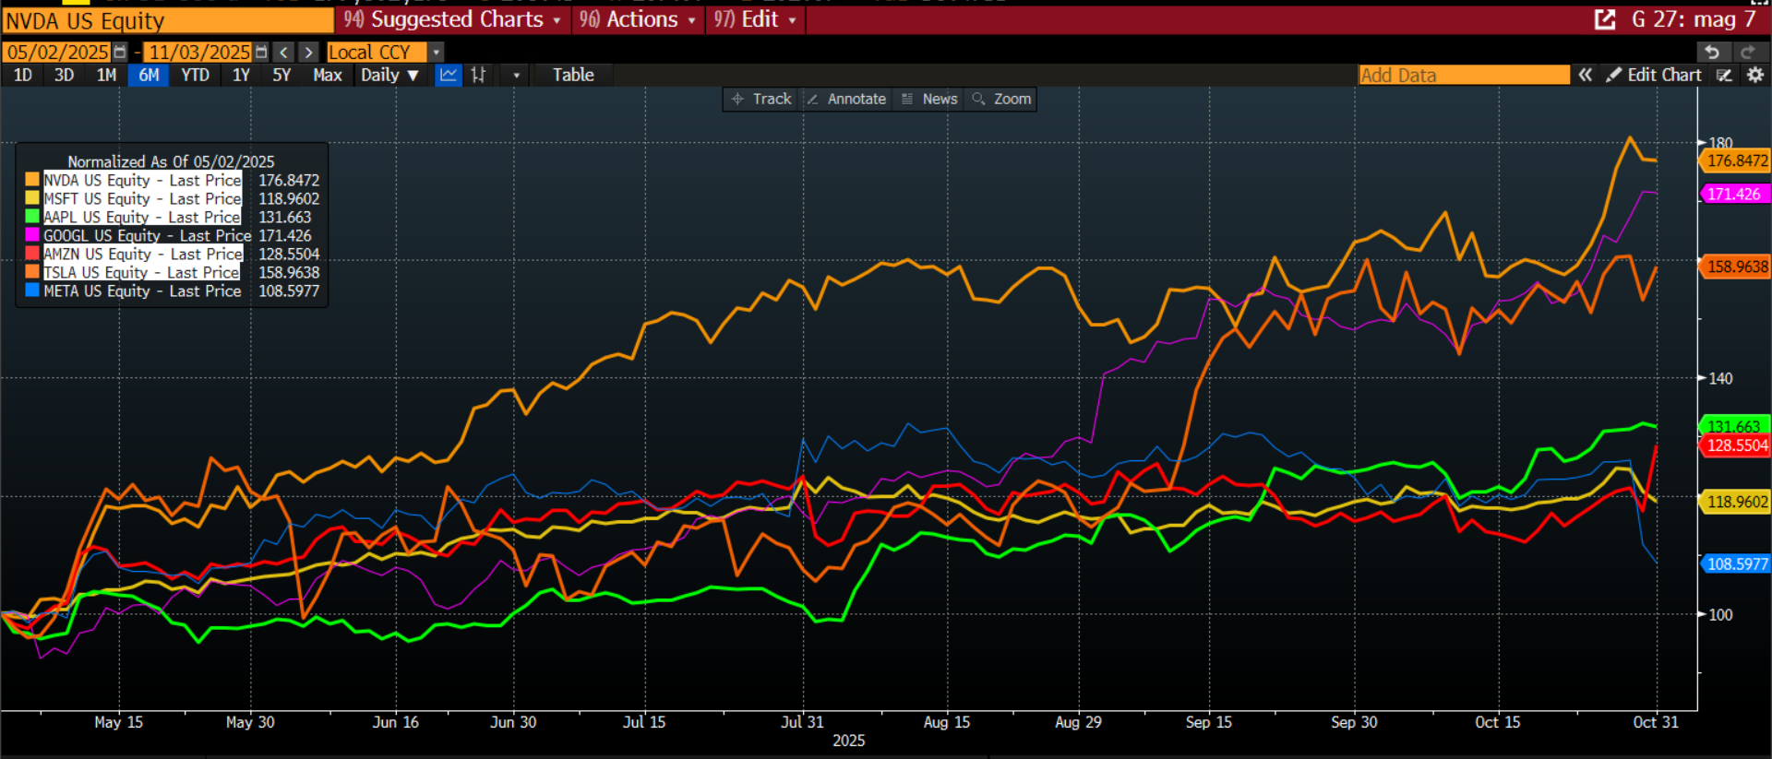The width and height of the screenshot is (1772, 759).
Task: Toggle Track crosshair mode
Action: [761, 100]
